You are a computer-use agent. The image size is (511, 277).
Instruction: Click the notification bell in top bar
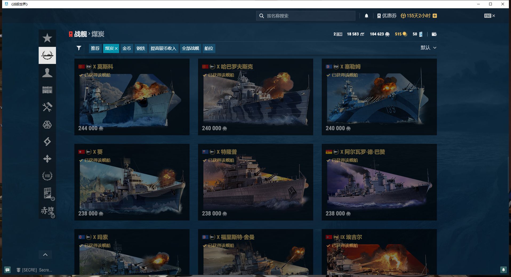coord(367,16)
